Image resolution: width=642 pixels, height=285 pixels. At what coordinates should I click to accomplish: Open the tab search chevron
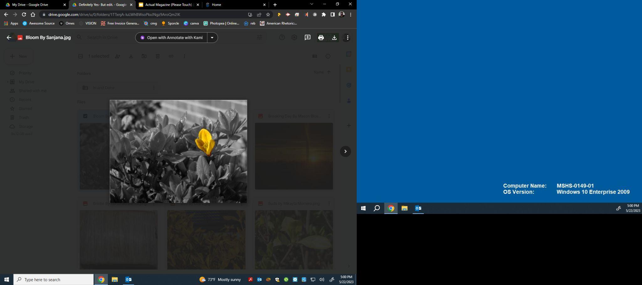[312, 4]
